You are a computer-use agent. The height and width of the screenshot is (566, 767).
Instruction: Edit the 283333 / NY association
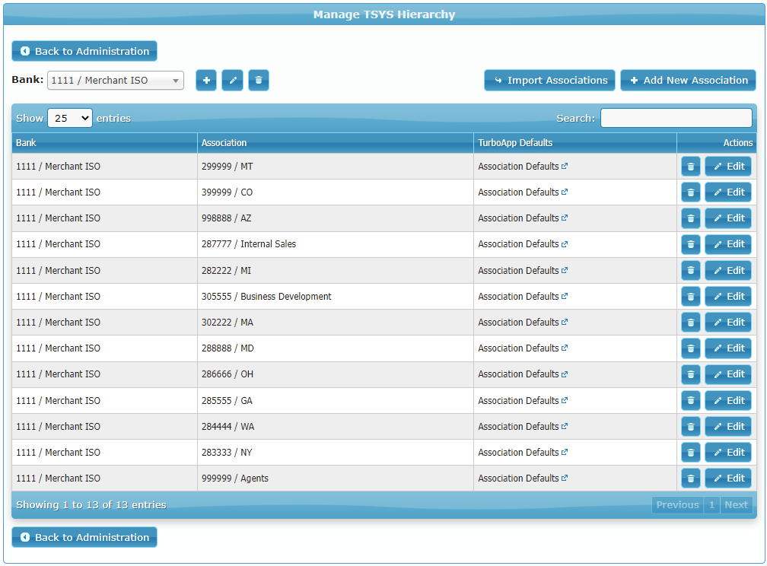(x=728, y=453)
